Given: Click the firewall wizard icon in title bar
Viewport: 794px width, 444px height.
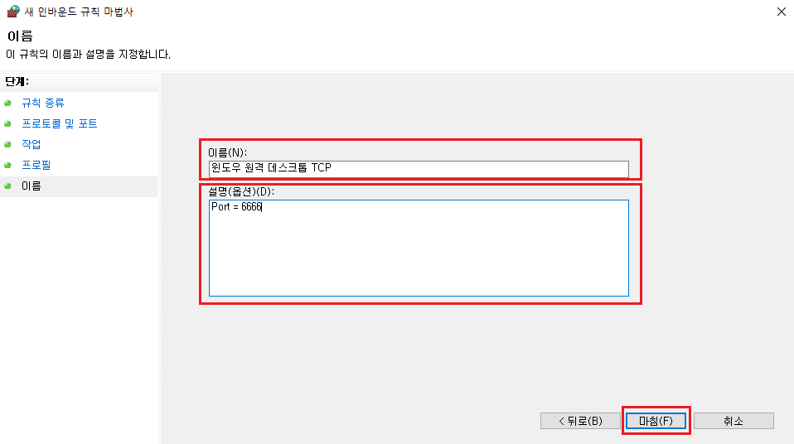Looking at the screenshot, I should point(13,11).
